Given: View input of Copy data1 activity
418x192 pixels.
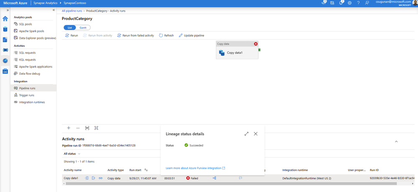Looking at the screenshot, I should click(x=87, y=178).
